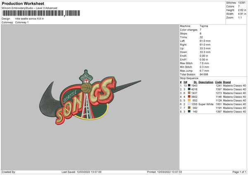This screenshot has width=248, height=175.
Task: Select the red swatch for thread 3802
Action: click(x=189, y=97)
